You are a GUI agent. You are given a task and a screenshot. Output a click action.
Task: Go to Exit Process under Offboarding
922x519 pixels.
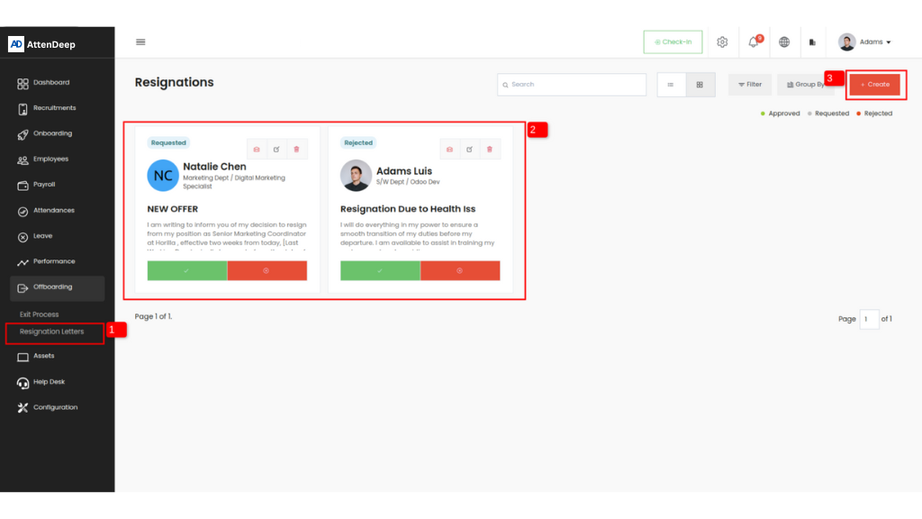pos(40,314)
